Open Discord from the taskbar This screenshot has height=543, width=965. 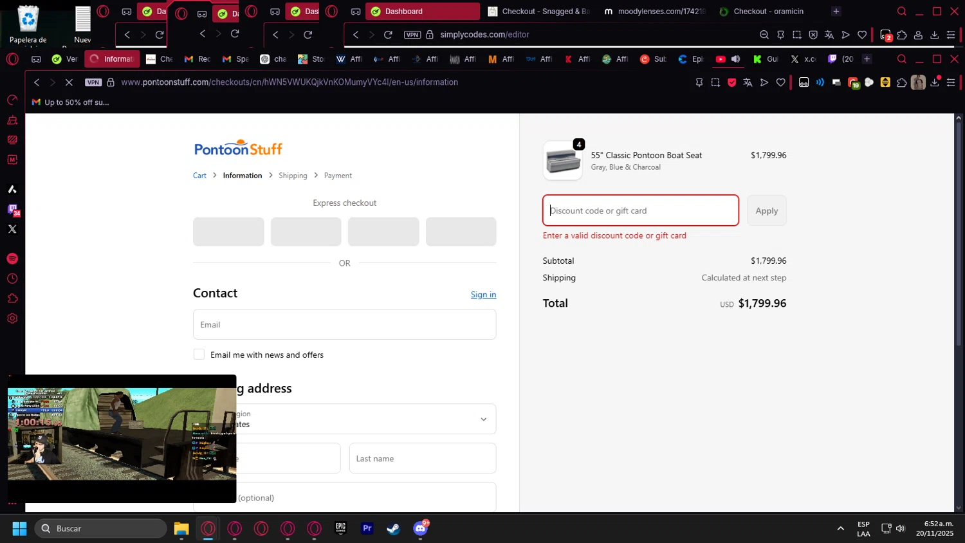point(420,528)
